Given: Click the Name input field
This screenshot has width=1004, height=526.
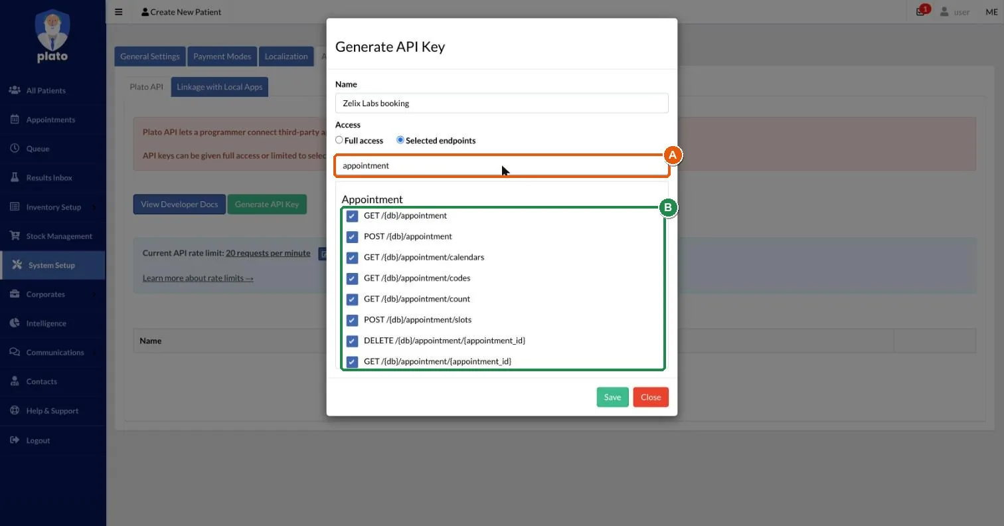Looking at the screenshot, I should (x=501, y=103).
